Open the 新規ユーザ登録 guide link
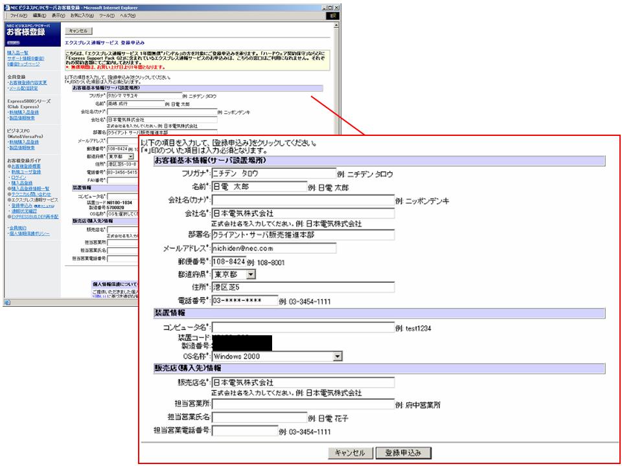Viewport: 622px width, 466px height. click(x=26, y=172)
